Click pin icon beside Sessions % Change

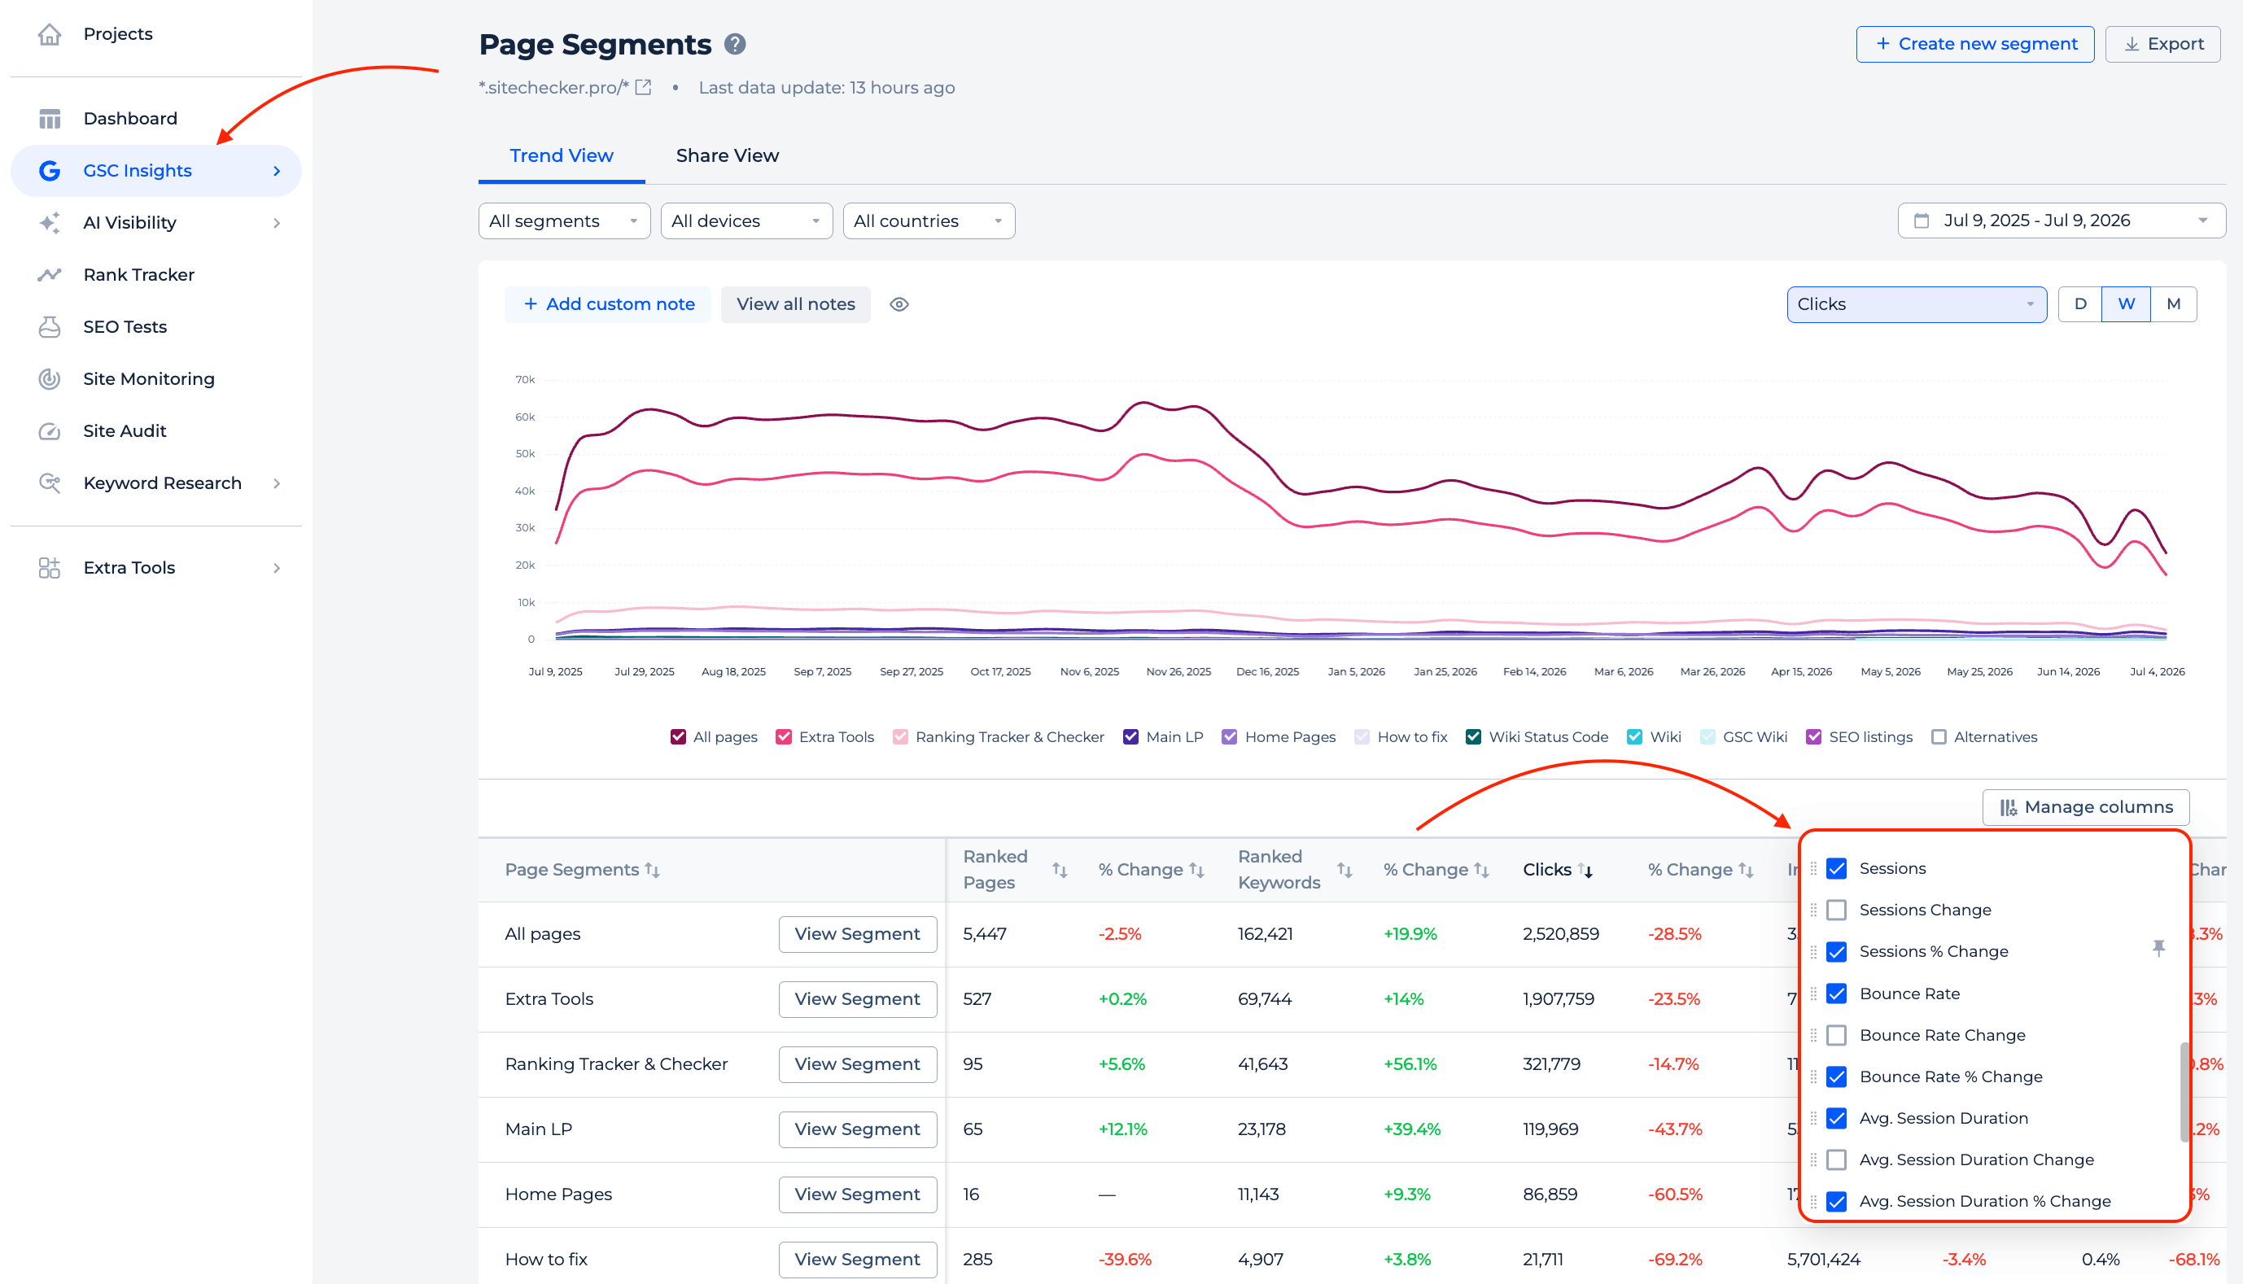(2158, 948)
